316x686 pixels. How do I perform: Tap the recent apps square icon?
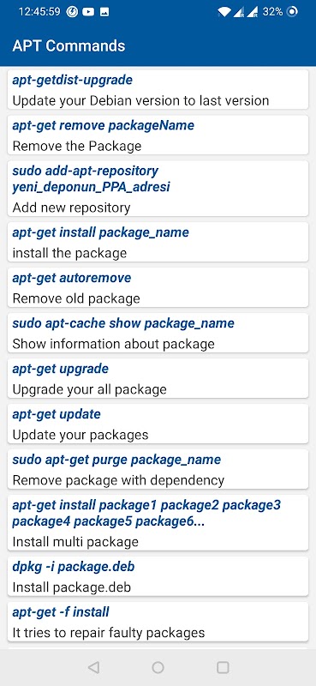[x=223, y=667]
